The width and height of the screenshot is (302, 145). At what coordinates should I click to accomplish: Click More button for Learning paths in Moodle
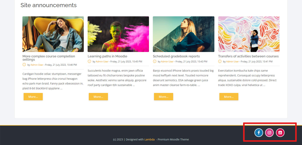[x=98, y=97]
